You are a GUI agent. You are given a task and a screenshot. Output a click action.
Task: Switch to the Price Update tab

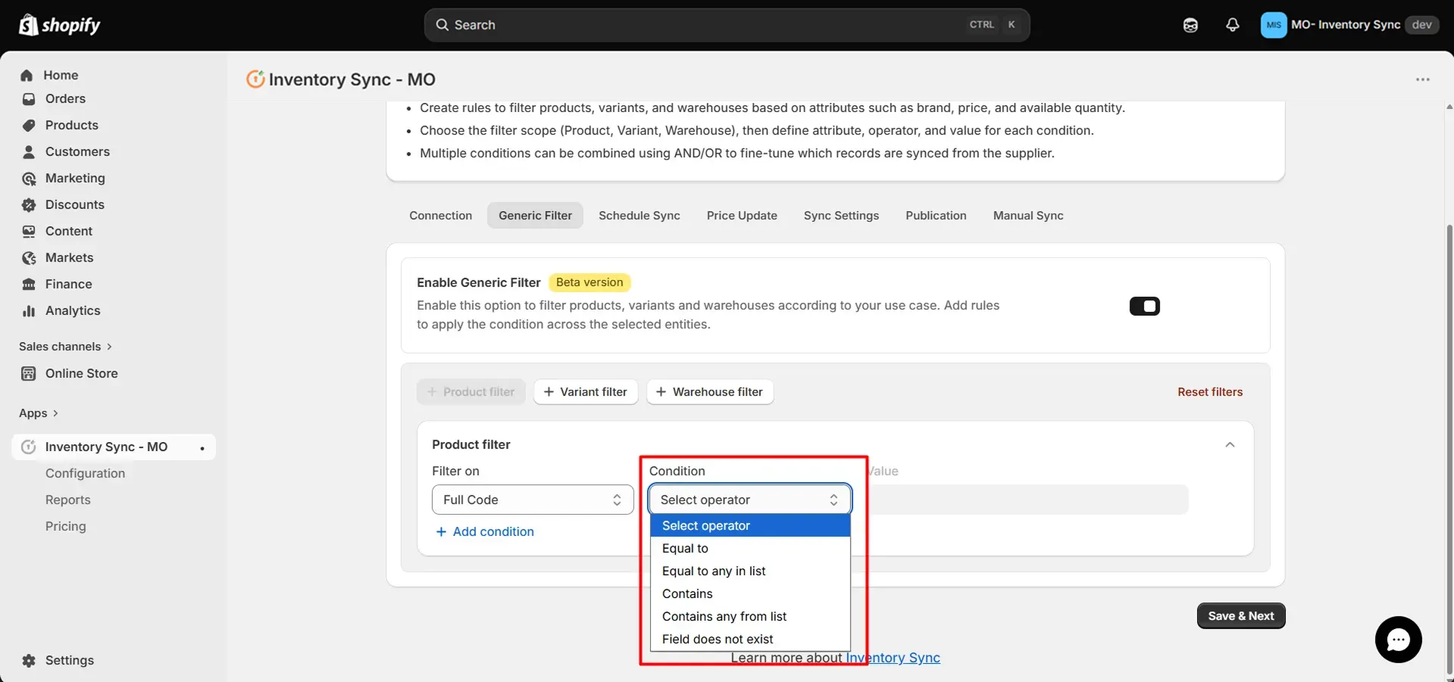click(x=742, y=216)
